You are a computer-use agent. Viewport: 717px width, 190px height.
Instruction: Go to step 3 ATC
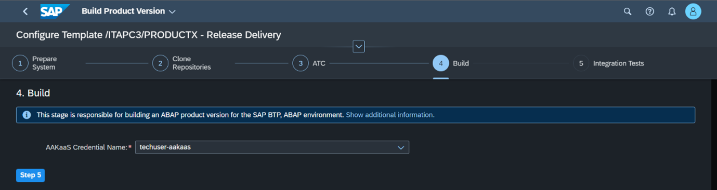coord(309,63)
